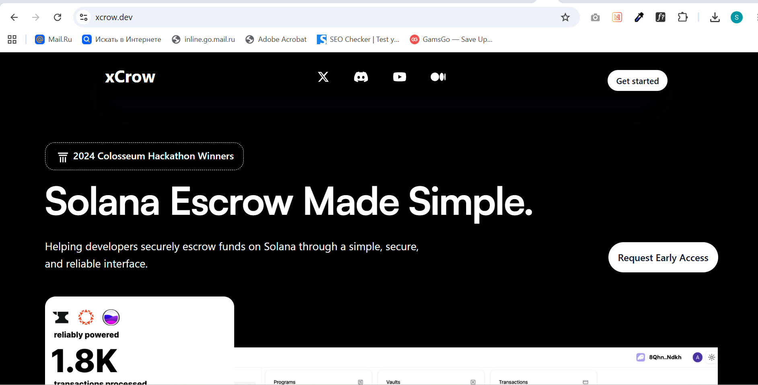
Task: Click the address bar showing xcrow.dev
Action: pyautogui.click(x=326, y=17)
